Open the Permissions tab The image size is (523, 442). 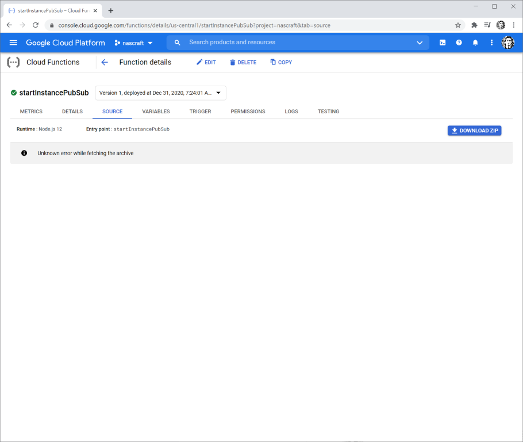(x=248, y=112)
